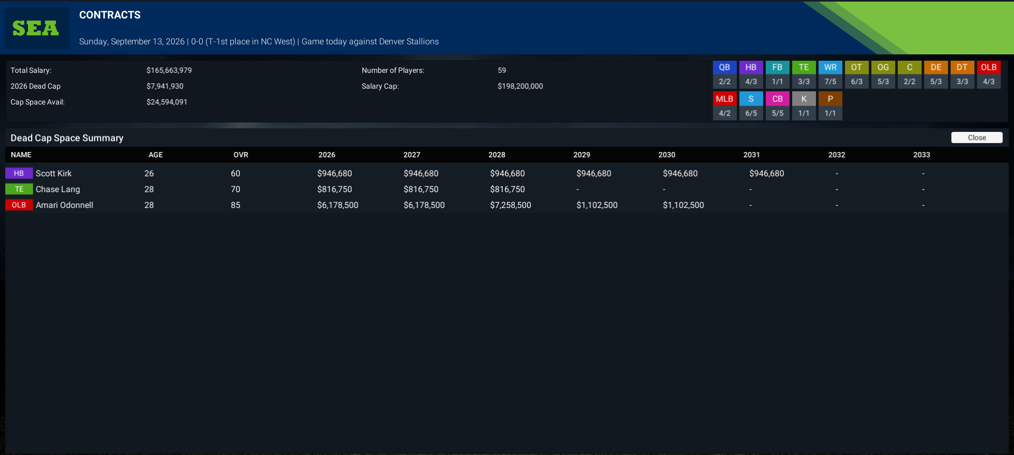Viewport: 1014px width, 455px height.
Task: Click the SEA team logo
Action: (x=36, y=28)
